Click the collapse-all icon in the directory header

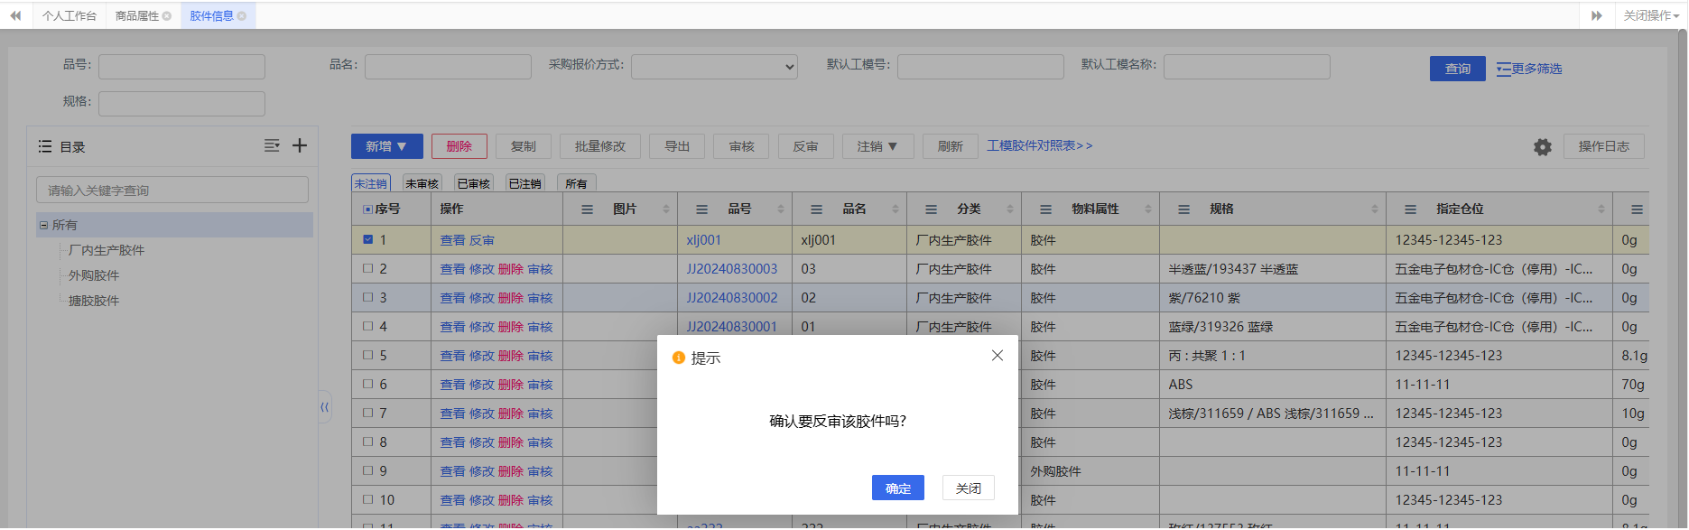(272, 145)
